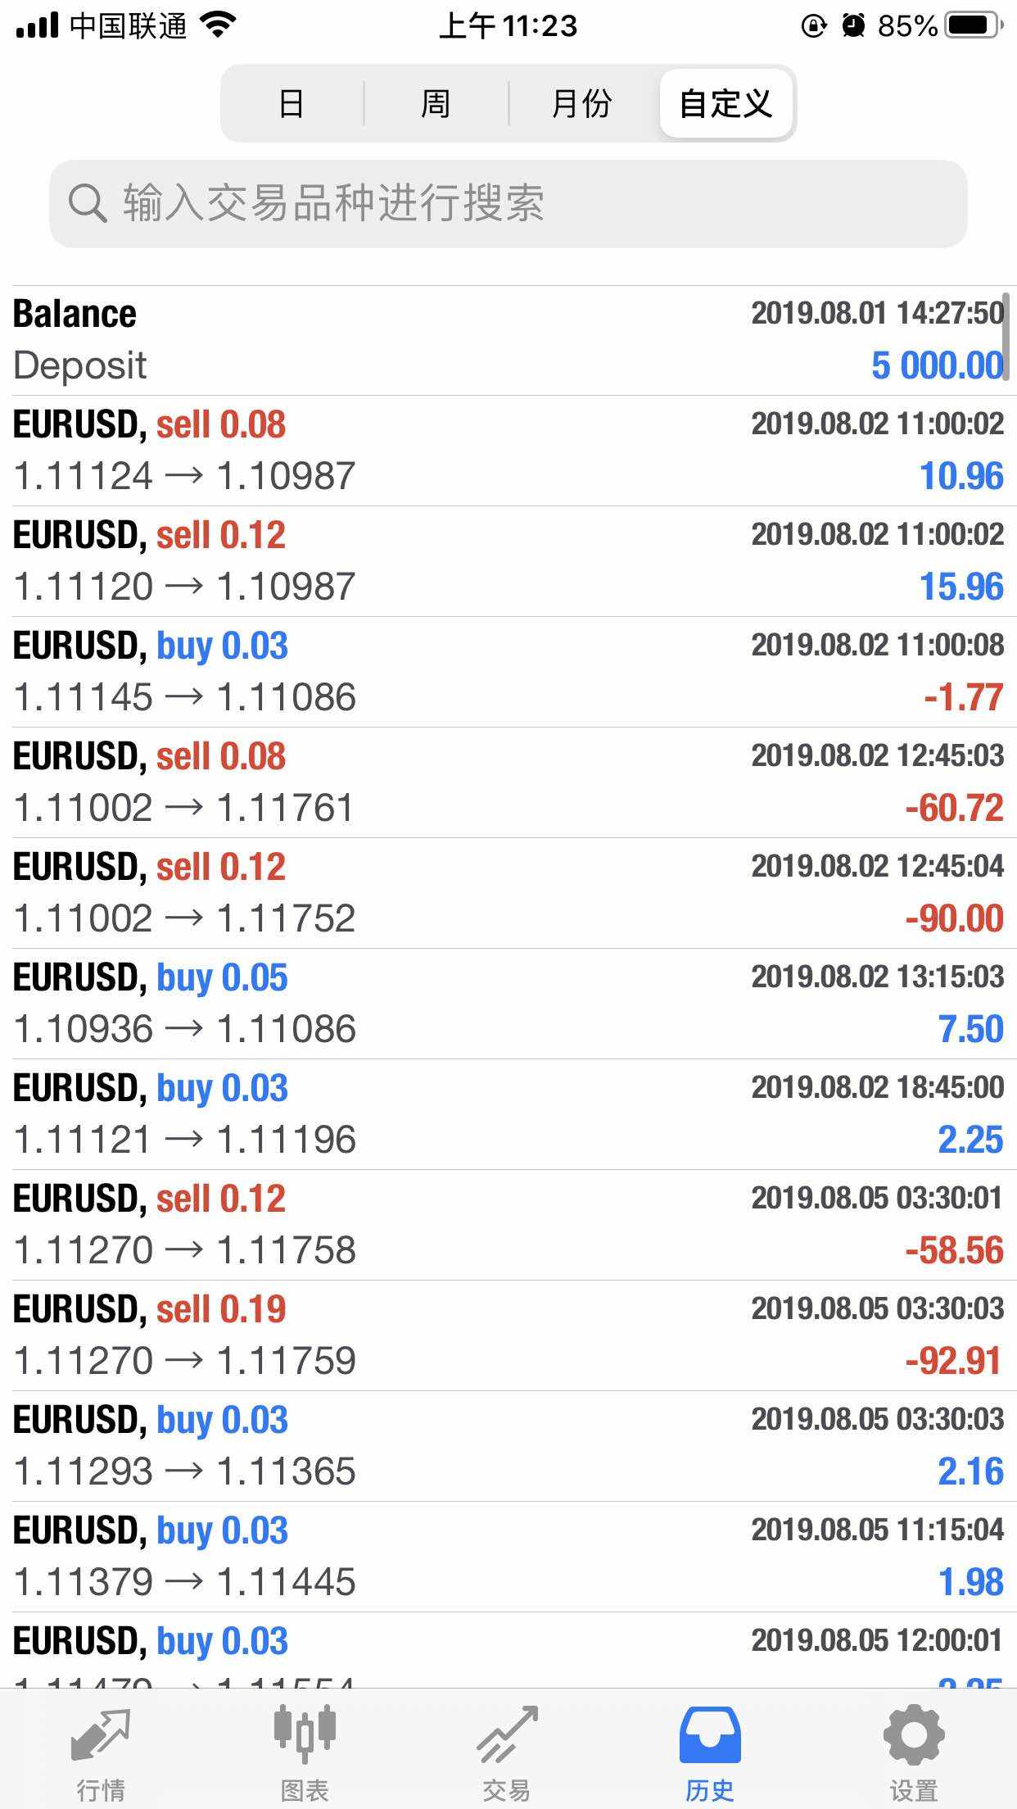Open the 设置 settings gear icon
Screen dimensions: 1017x1809
click(914, 1734)
